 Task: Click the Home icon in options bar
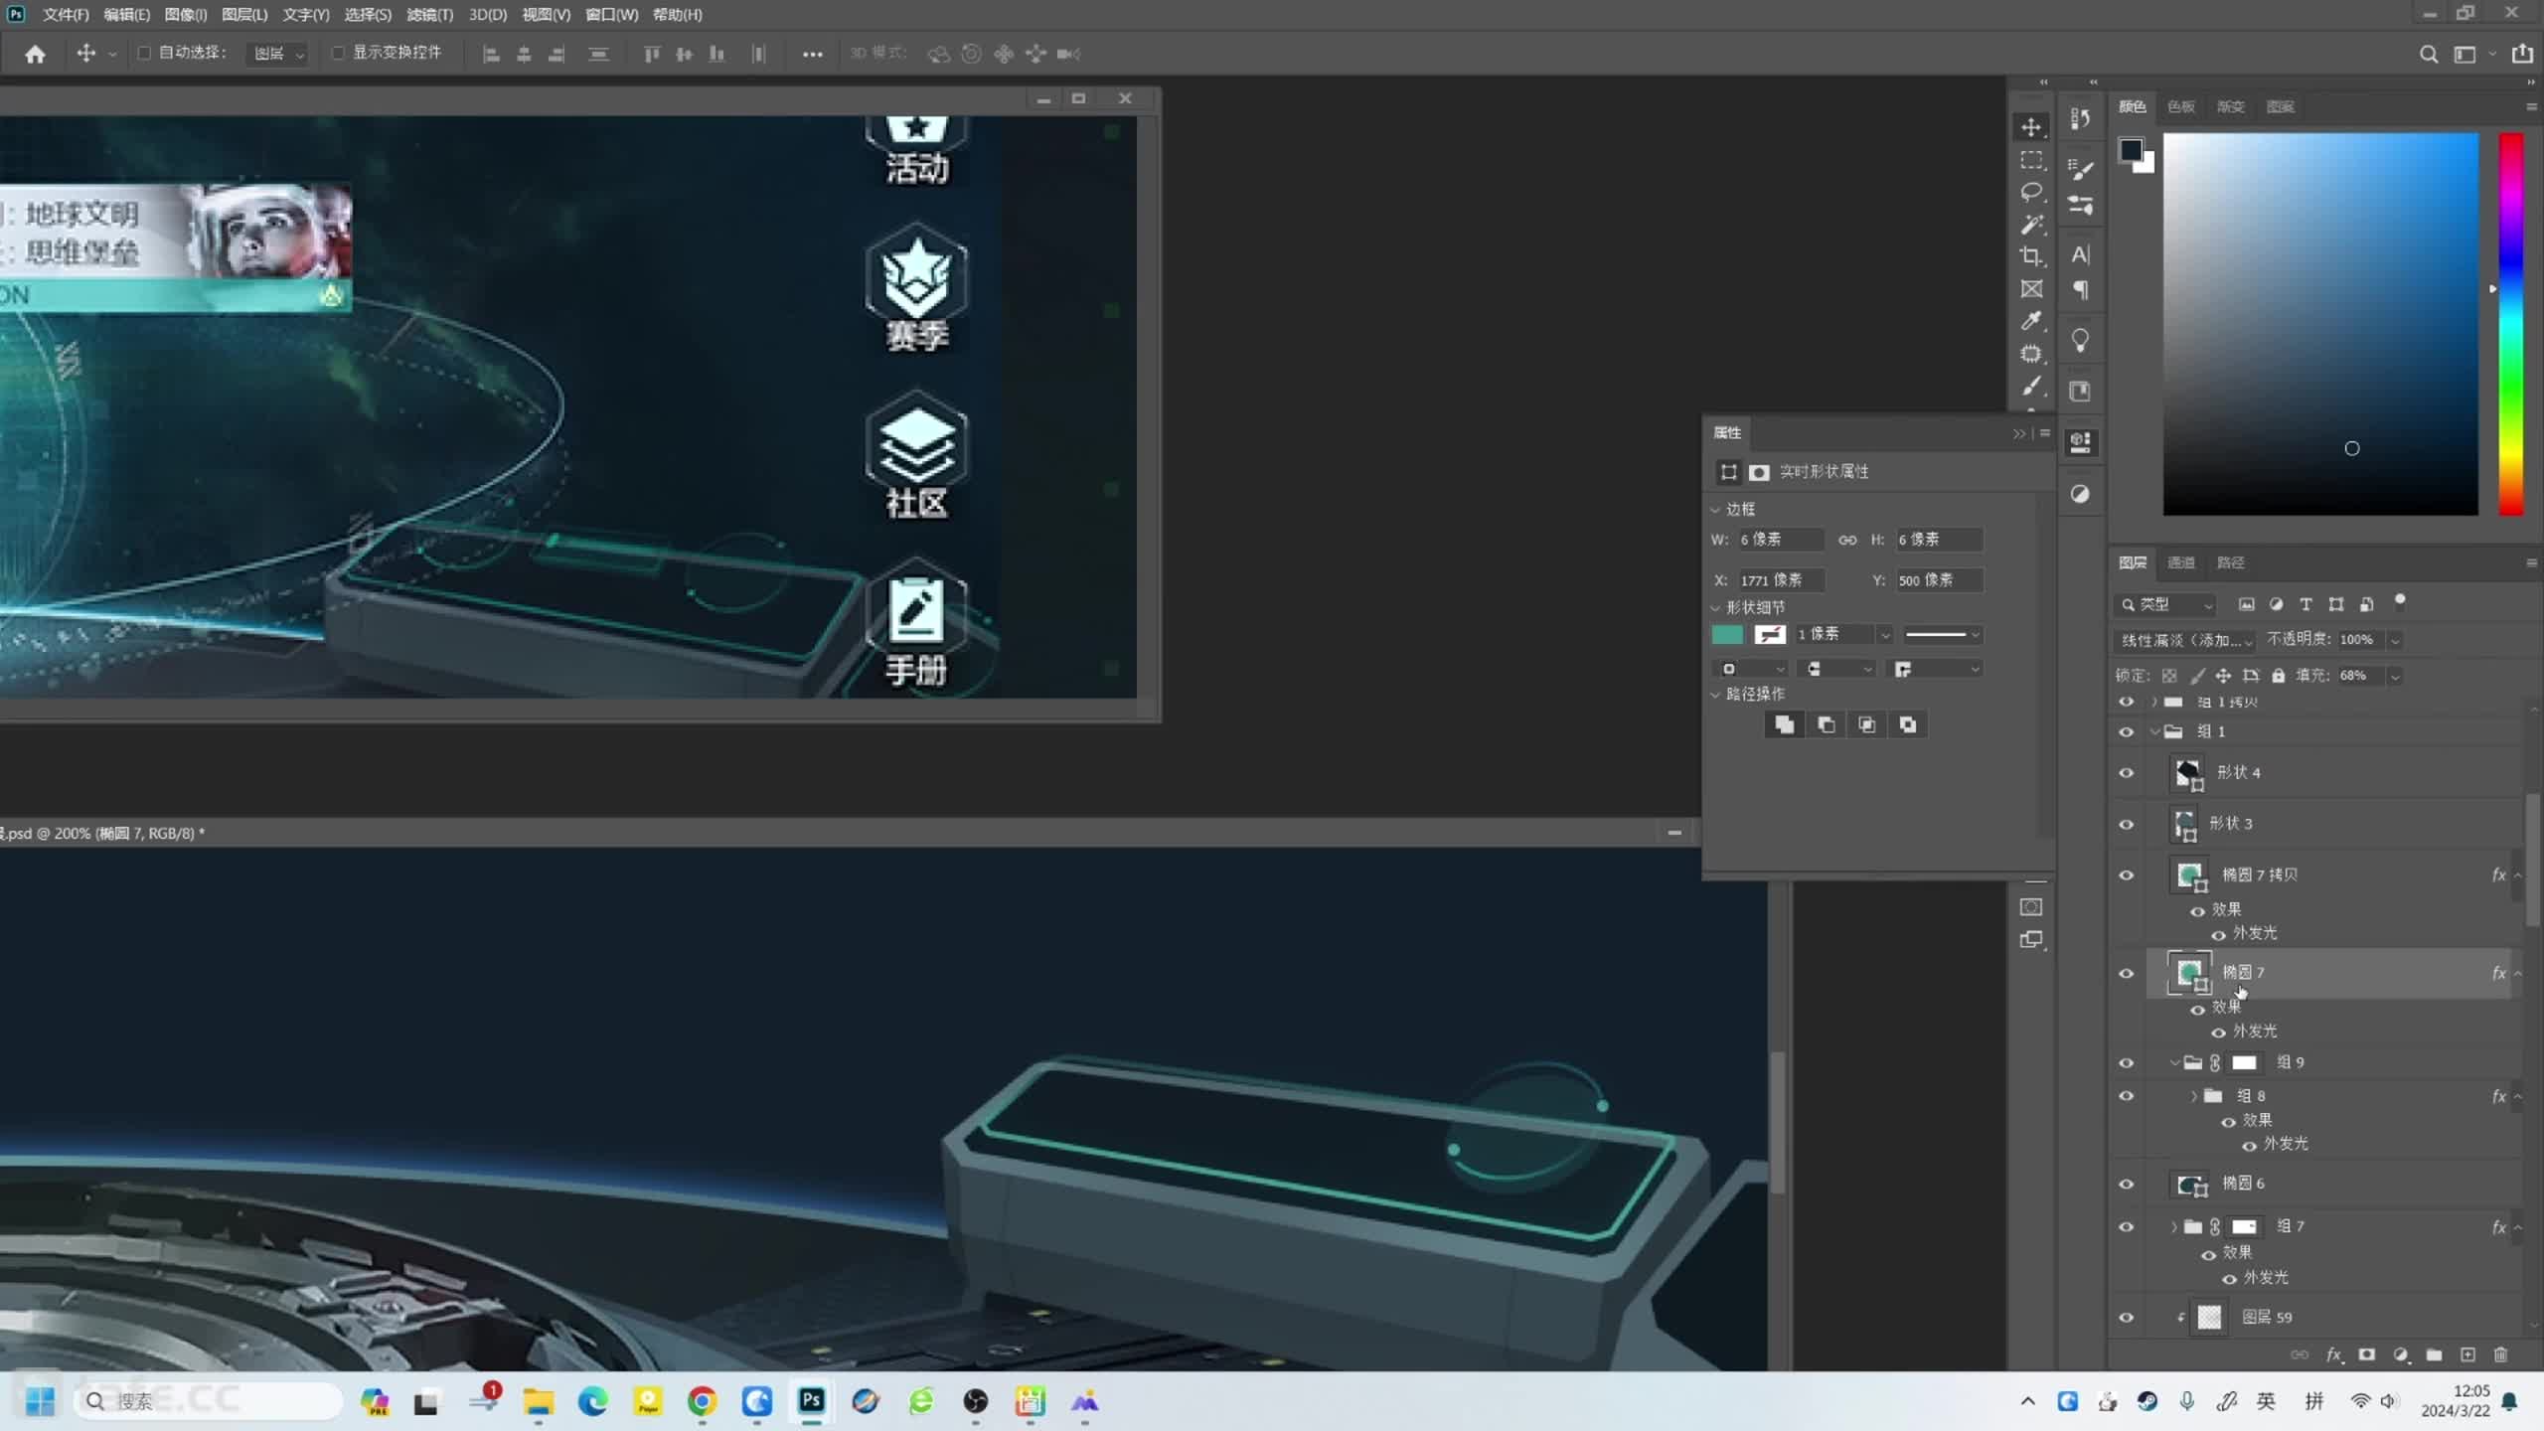[x=36, y=54]
